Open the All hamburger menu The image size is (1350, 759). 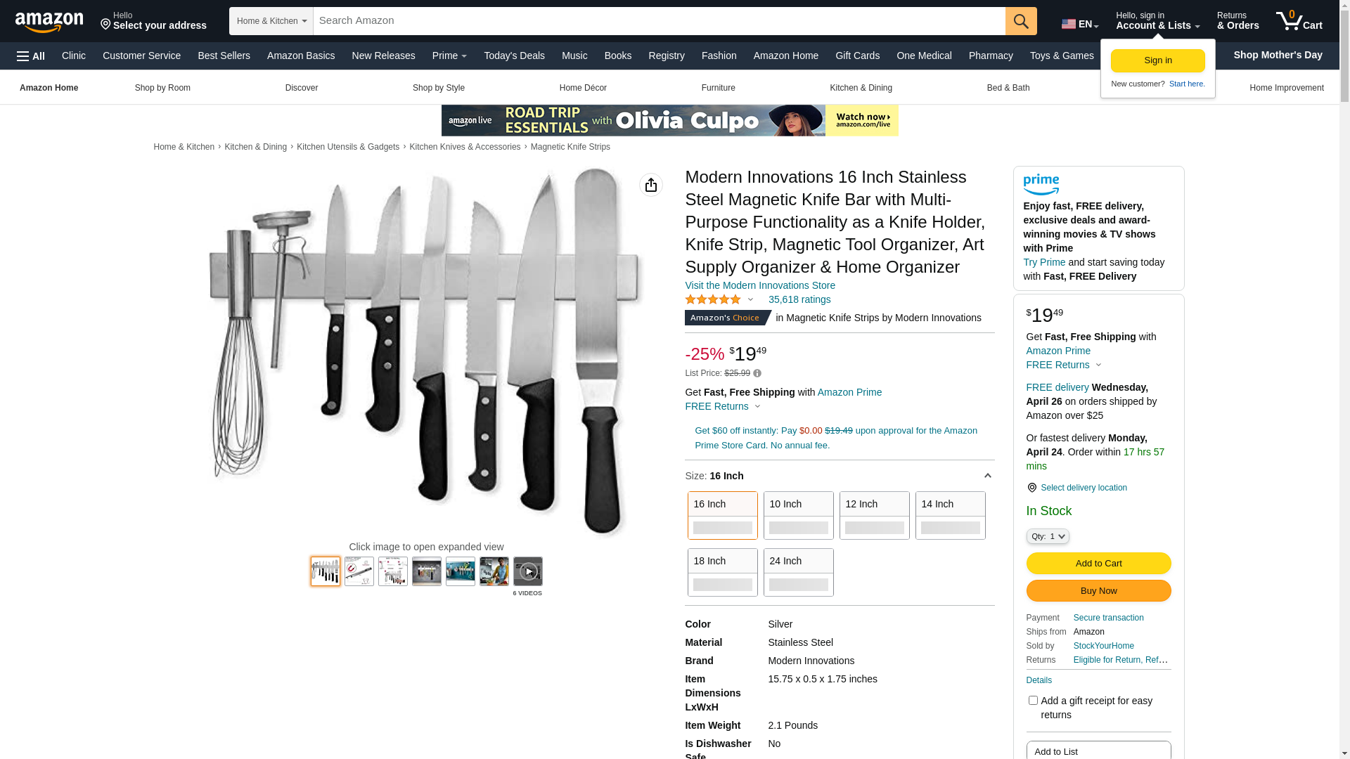[31, 56]
